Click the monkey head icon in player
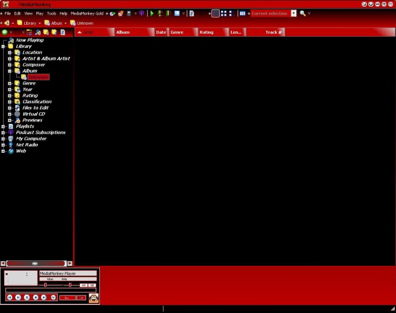 coord(93,298)
